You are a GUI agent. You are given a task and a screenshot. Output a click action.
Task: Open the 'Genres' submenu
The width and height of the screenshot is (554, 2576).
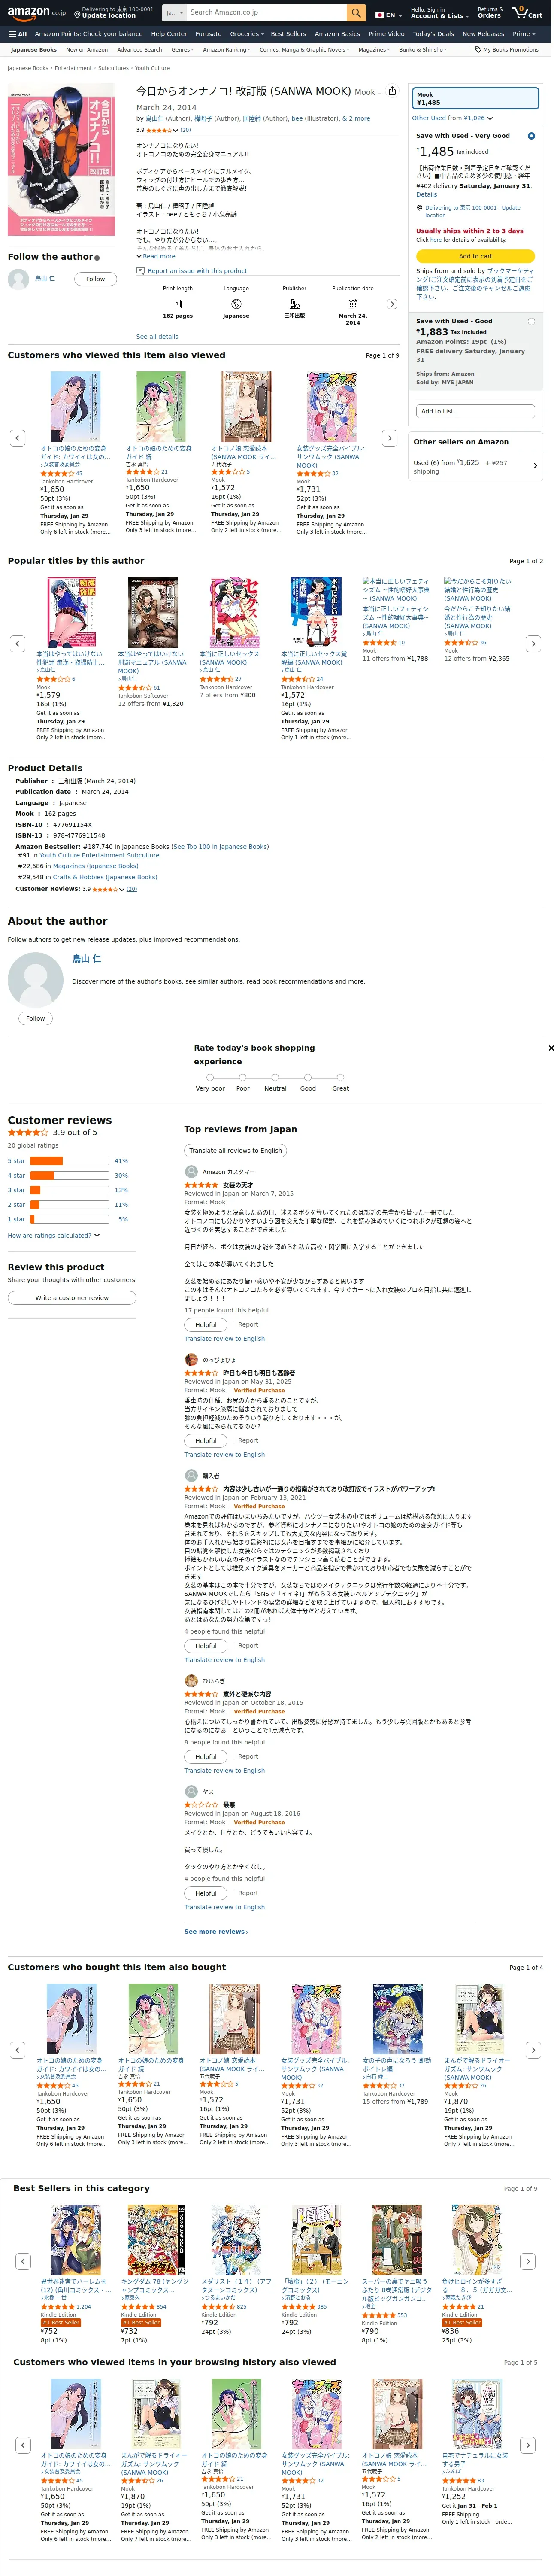click(182, 49)
